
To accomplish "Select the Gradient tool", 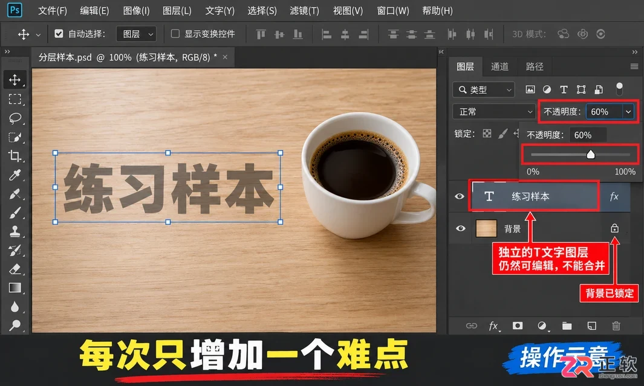I will pyautogui.click(x=15, y=288).
